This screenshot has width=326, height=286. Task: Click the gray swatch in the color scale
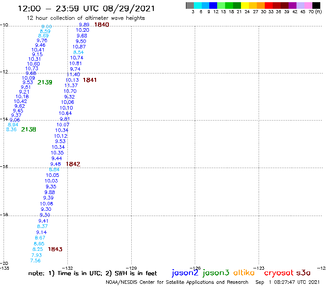(x=190, y=5)
